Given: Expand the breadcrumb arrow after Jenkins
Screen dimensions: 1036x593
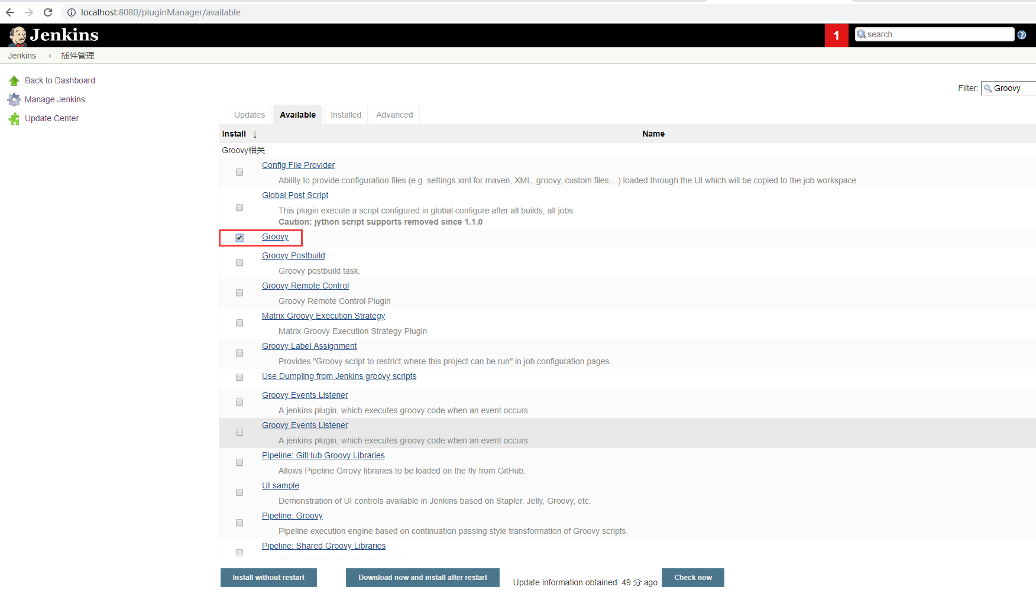Looking at the screenshot, I should 50,56.
